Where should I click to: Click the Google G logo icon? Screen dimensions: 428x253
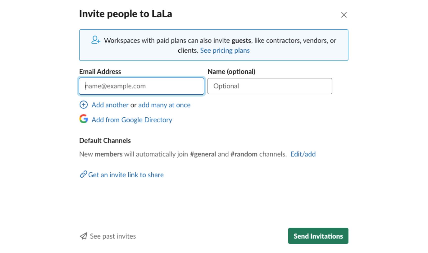pyautogui.click(x=84, y=119)
